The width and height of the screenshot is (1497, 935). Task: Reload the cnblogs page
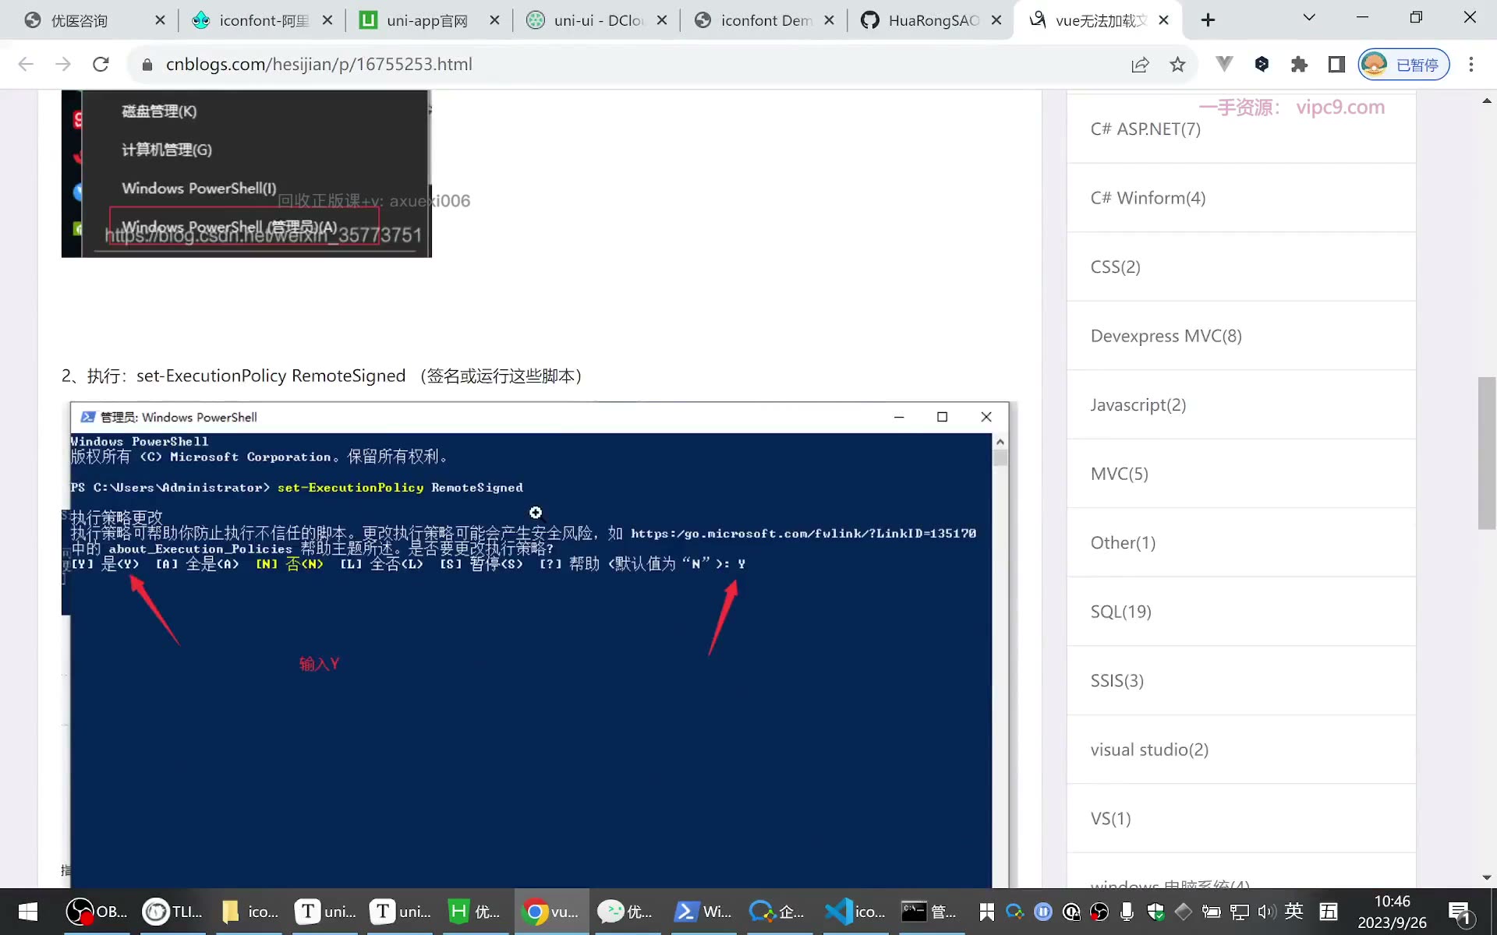pos(101,64)
